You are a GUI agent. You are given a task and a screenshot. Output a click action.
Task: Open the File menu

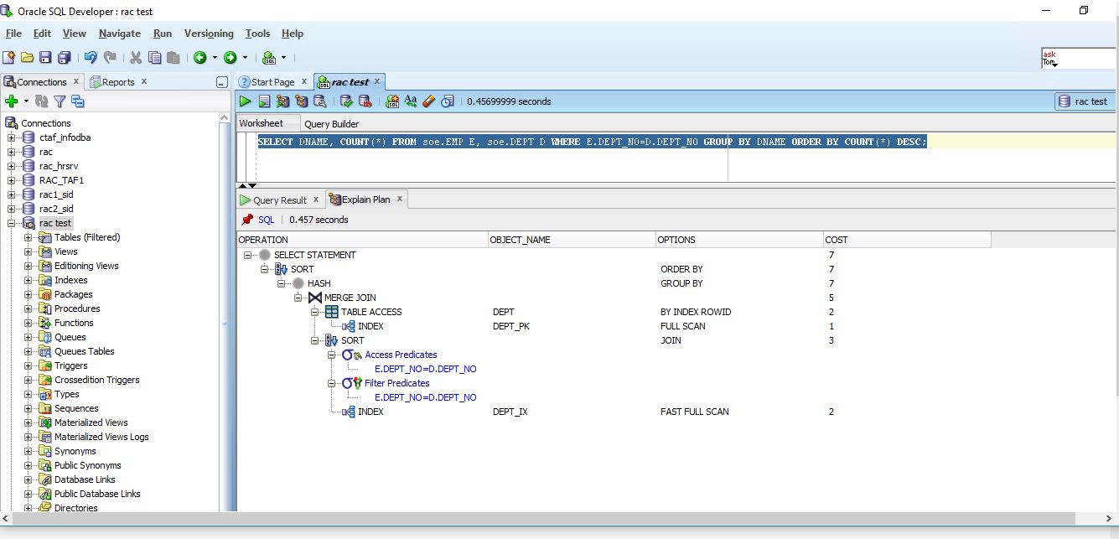pyautogui.click(x=13, y=34)
